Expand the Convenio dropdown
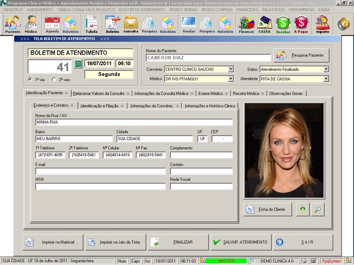Screen dimensions: 354x265 coord(231,69)
